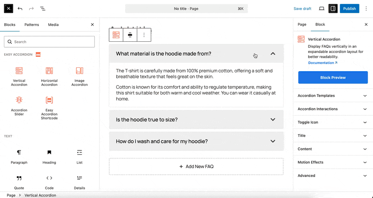Insert the Accordion Slider block
373x198 pixels.
coord(19,106)
